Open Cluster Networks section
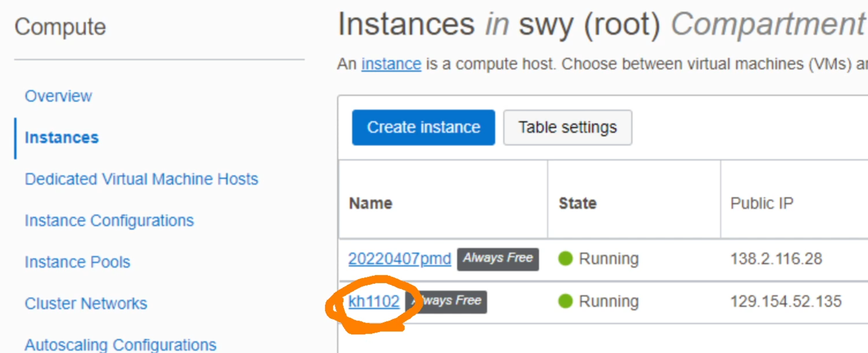The image size is (868, 353). 86,303
